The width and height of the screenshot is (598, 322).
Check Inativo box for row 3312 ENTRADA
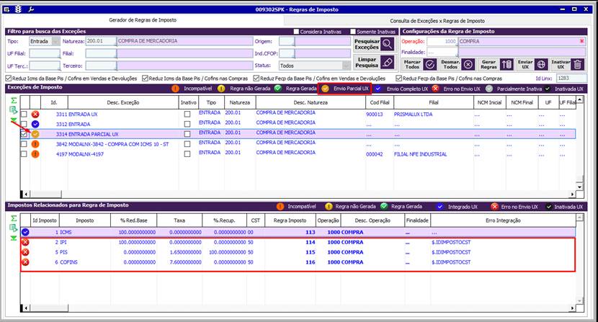pos(187,124)
